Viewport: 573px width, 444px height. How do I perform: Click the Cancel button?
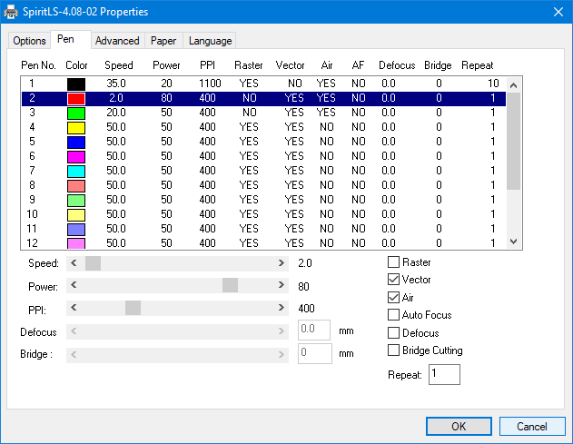(x=532, y=427)
